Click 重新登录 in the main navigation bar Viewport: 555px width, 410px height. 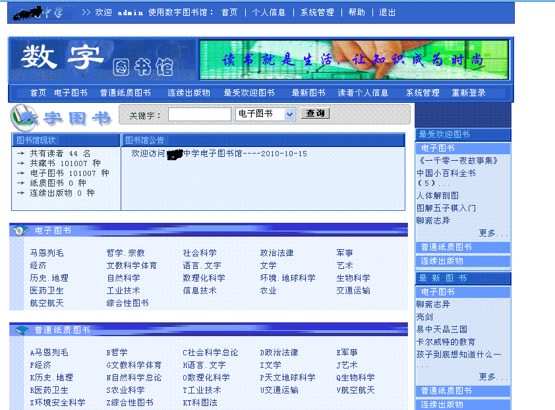tap(469, 93)
